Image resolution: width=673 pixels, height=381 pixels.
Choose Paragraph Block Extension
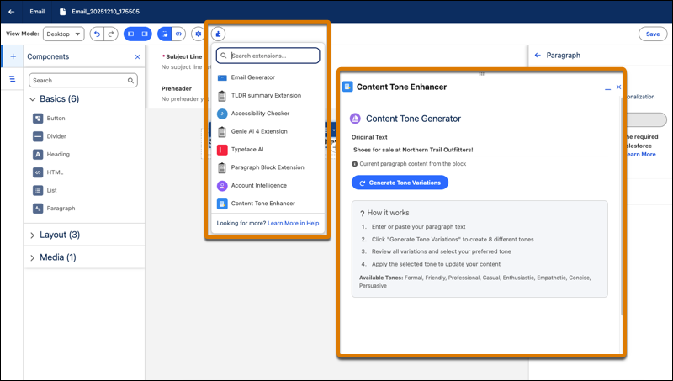(x=268, y=167)
